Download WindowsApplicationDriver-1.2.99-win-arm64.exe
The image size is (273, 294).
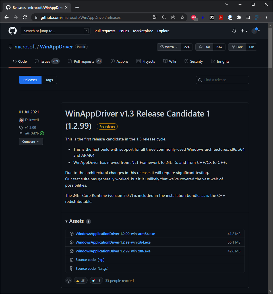(115, 233)
